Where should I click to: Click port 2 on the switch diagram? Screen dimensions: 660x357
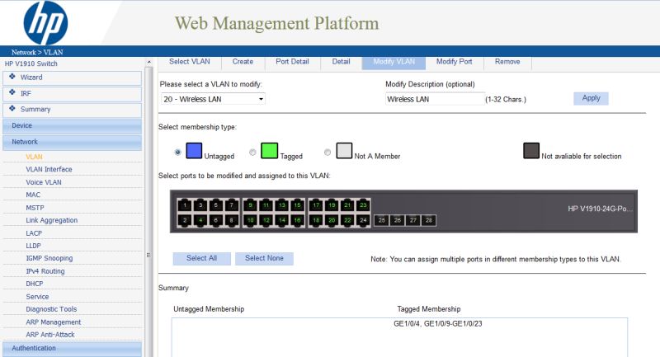pos(184,220)
